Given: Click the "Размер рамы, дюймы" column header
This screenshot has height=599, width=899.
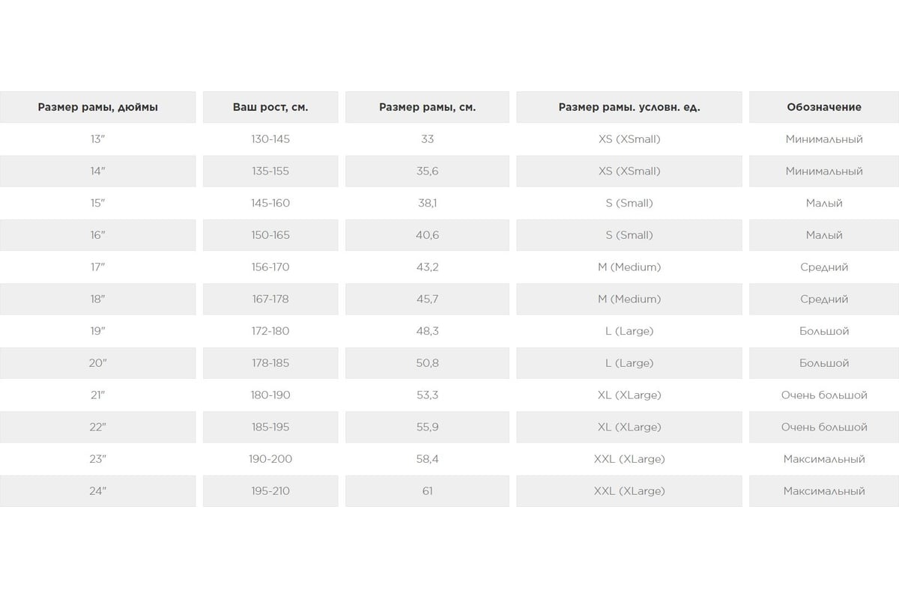Looking at the screenshot, I should click(97, 107).
